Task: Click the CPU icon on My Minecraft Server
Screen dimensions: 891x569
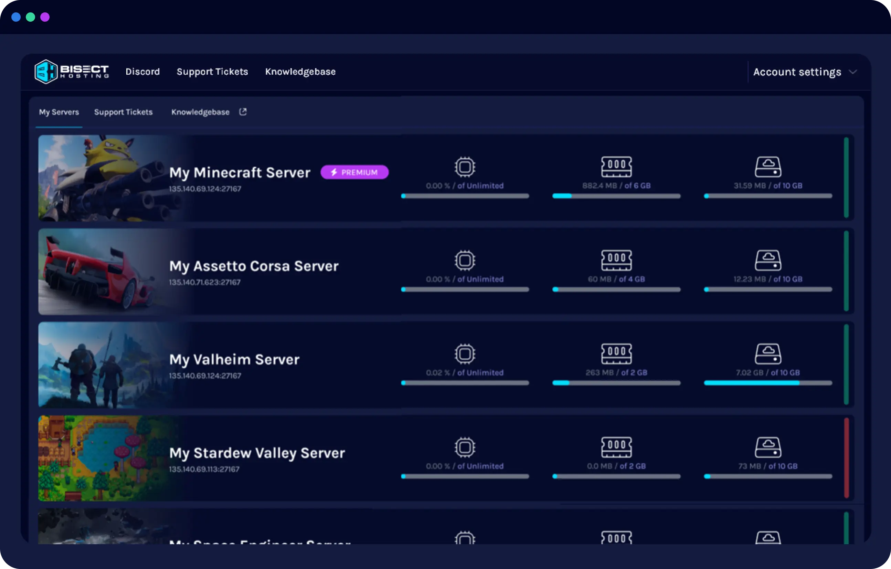Action: tap(465, 167)
